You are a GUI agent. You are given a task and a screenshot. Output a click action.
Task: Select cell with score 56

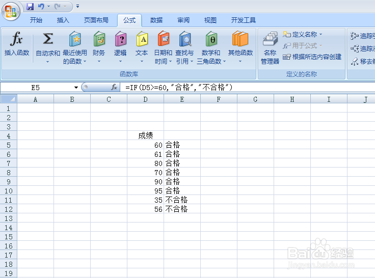click(x=145, y=209)
